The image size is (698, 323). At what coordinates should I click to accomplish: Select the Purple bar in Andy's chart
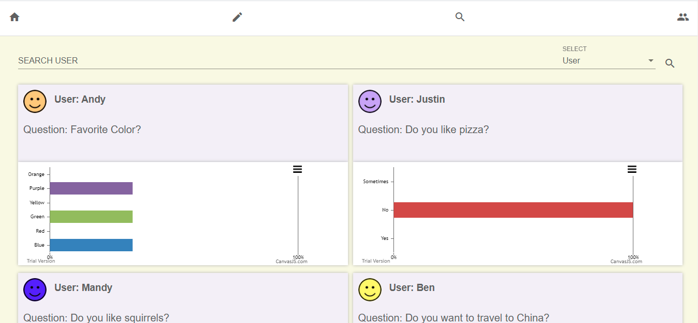90,188
